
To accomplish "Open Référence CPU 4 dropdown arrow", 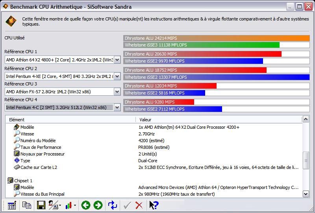I will [x=117, y=107].
